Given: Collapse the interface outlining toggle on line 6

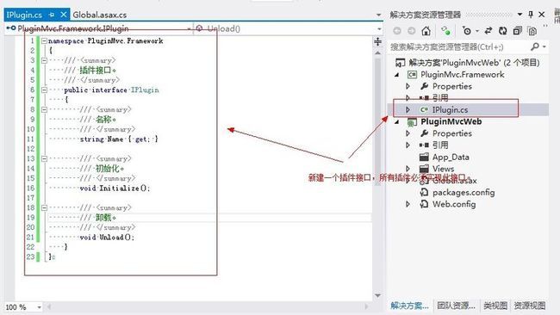Looking at the screenshot, I should [44, 90].
